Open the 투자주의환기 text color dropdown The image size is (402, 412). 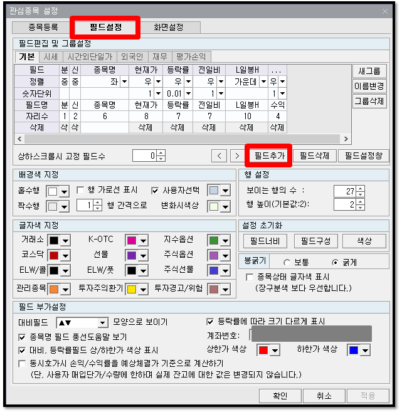pyautogui.click(x=143, y=290)
